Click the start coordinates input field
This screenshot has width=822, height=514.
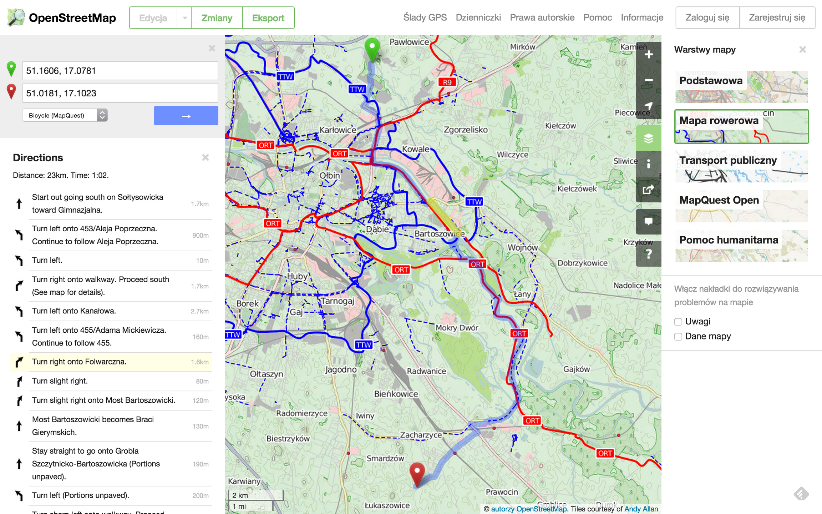(x=120, y=71)
